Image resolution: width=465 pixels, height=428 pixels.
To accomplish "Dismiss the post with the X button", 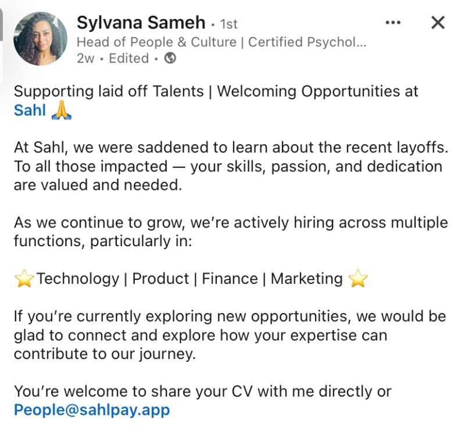I will coord(437,23).
